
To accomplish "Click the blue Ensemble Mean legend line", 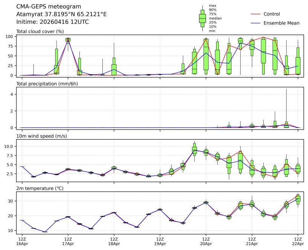I will pos(255,23).
